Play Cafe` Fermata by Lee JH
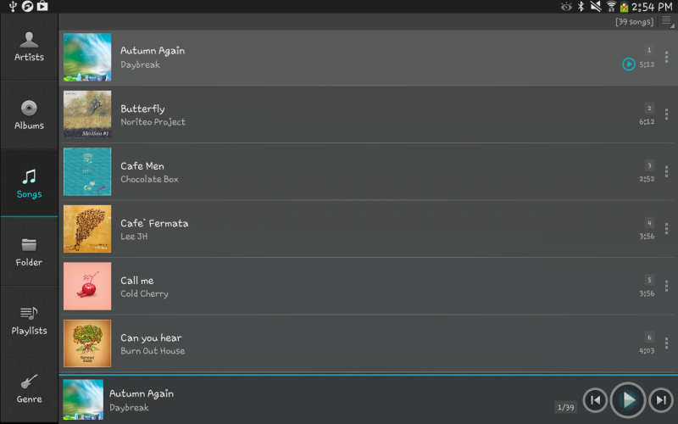Screen dimensions: 678x424 [339, 229]
